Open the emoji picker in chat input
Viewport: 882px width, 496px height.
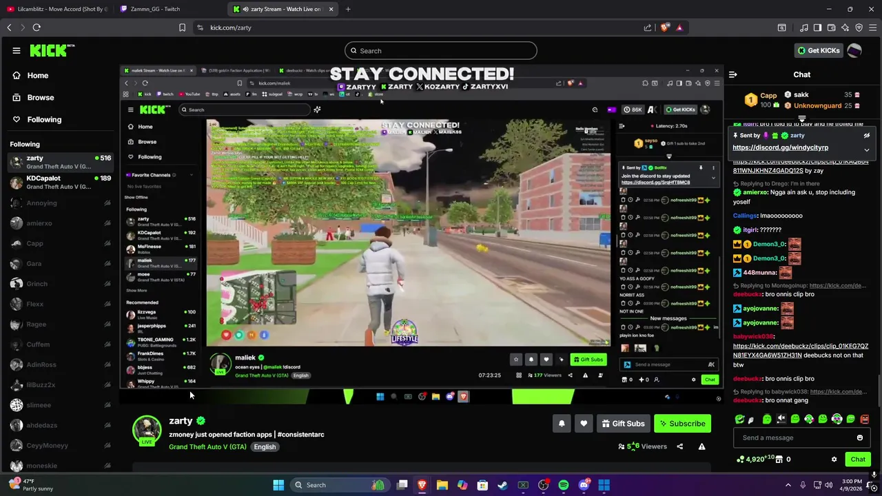[859, 437]
